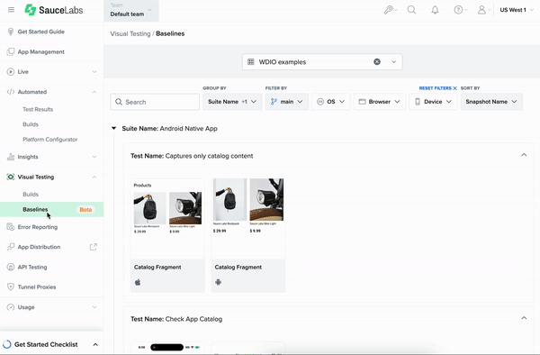Open the Suite Name group-by dropdown
The image size is (540, 355).
click(232, 102)
